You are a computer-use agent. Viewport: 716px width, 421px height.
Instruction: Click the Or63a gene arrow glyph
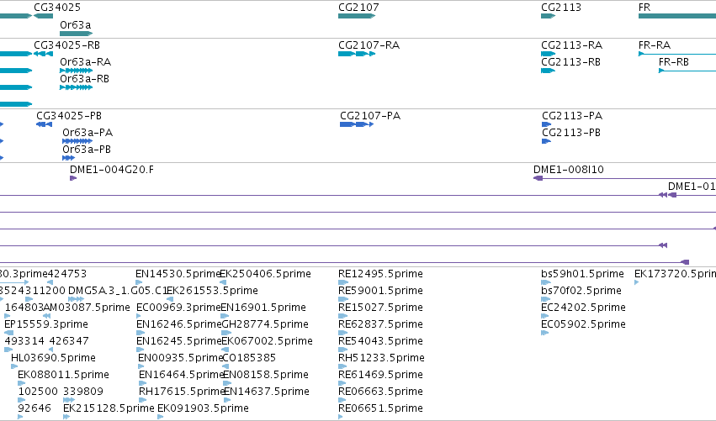[x=77, y=34]
